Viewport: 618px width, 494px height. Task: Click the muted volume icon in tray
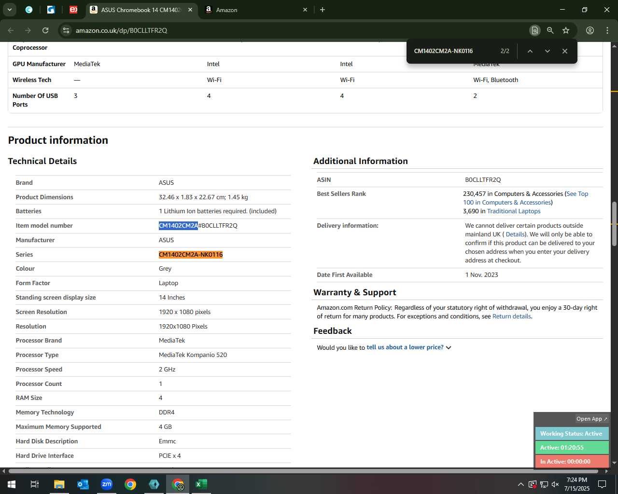point(555,484)
